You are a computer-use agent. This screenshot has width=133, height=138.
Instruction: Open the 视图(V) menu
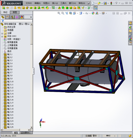(x=46, y=3)
